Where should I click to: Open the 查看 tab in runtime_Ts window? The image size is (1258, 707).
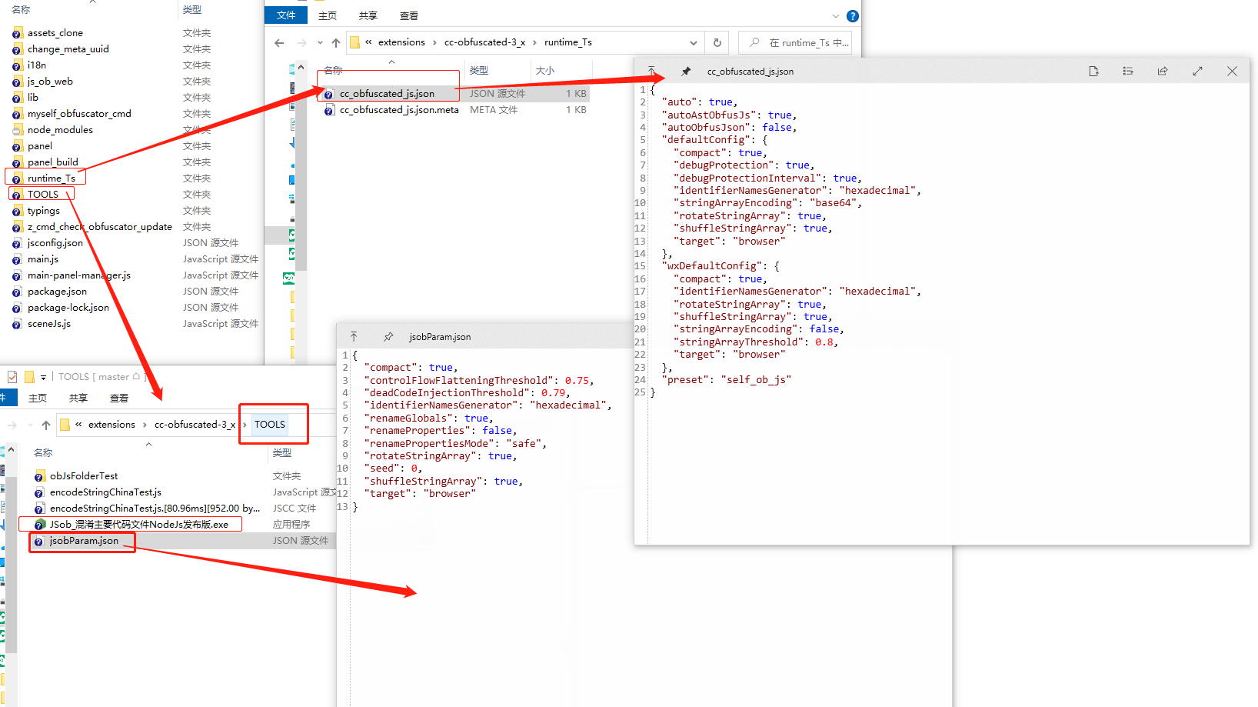(x=409, y=15)
